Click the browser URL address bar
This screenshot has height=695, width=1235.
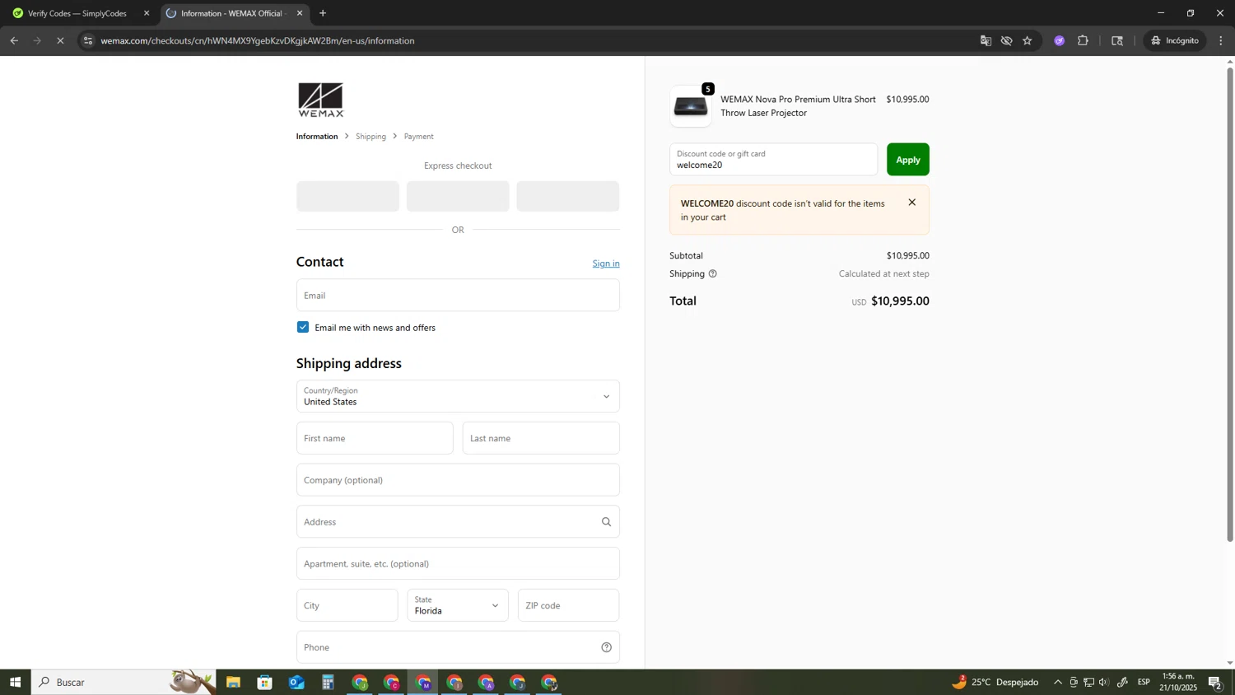tap(527, 40)
